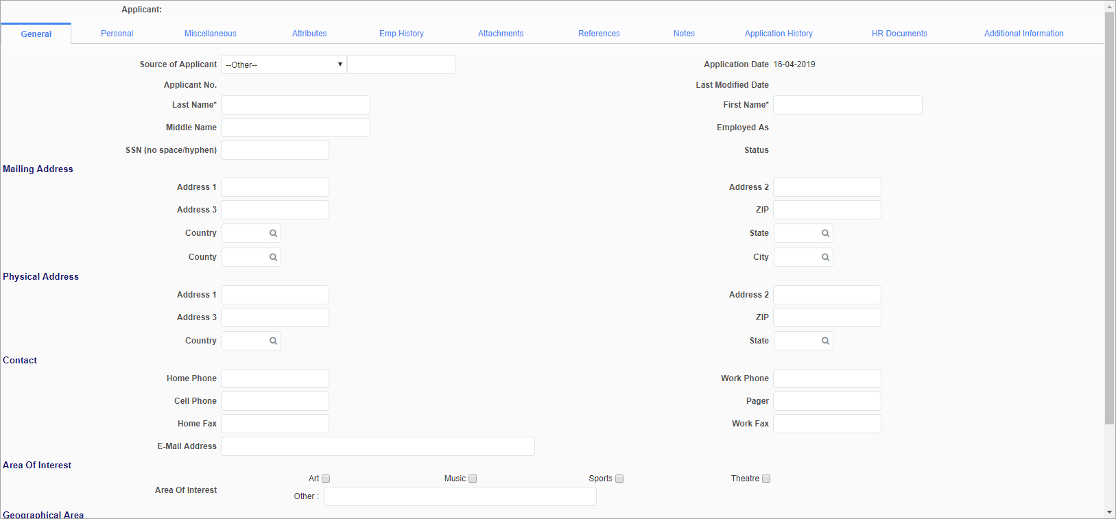Image resolution: width=1116 pixels, height=519 pixels.
Task: Click the SSN input field
Action: (275, 150)
